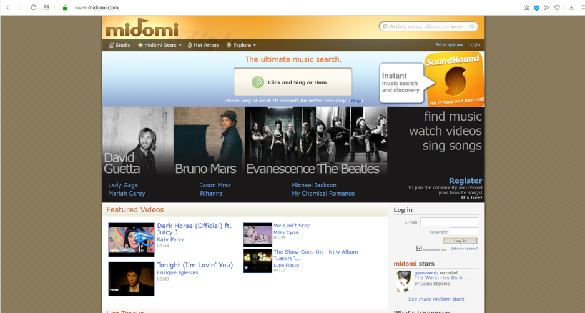
Task: Go back with the browser back arrow
Action: point(8,7)
